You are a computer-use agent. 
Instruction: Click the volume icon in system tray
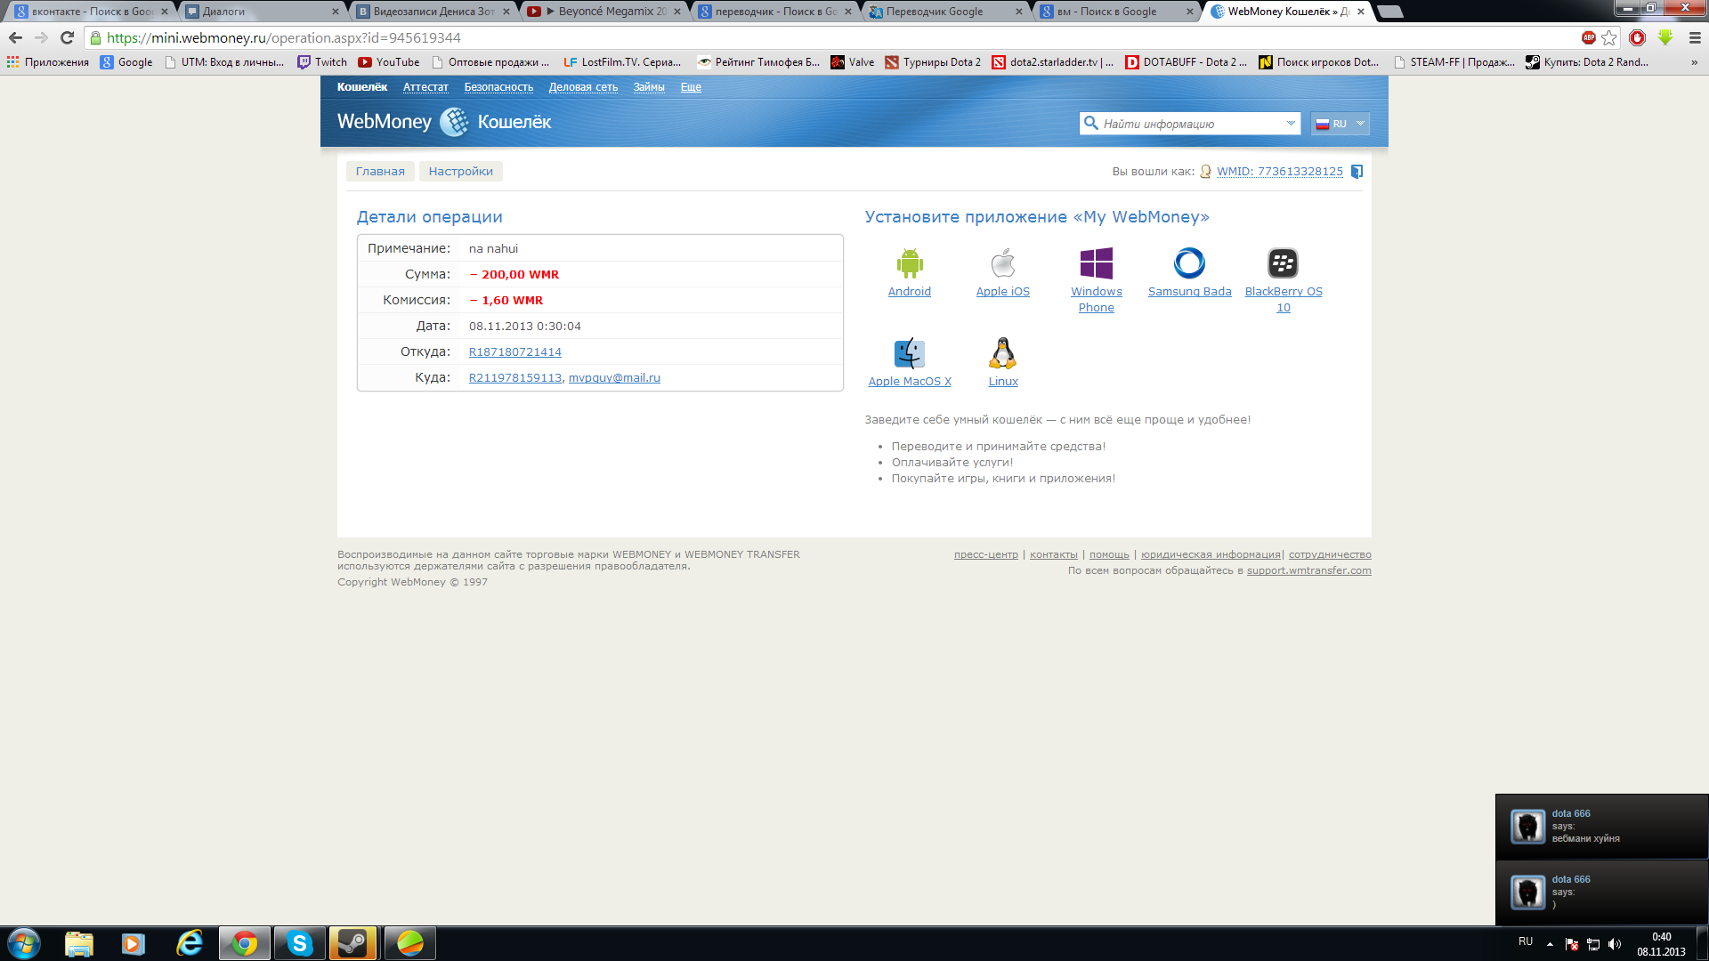(1615, 944)
